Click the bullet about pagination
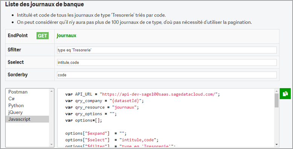The image size is (293, 149). coord(134,22)
